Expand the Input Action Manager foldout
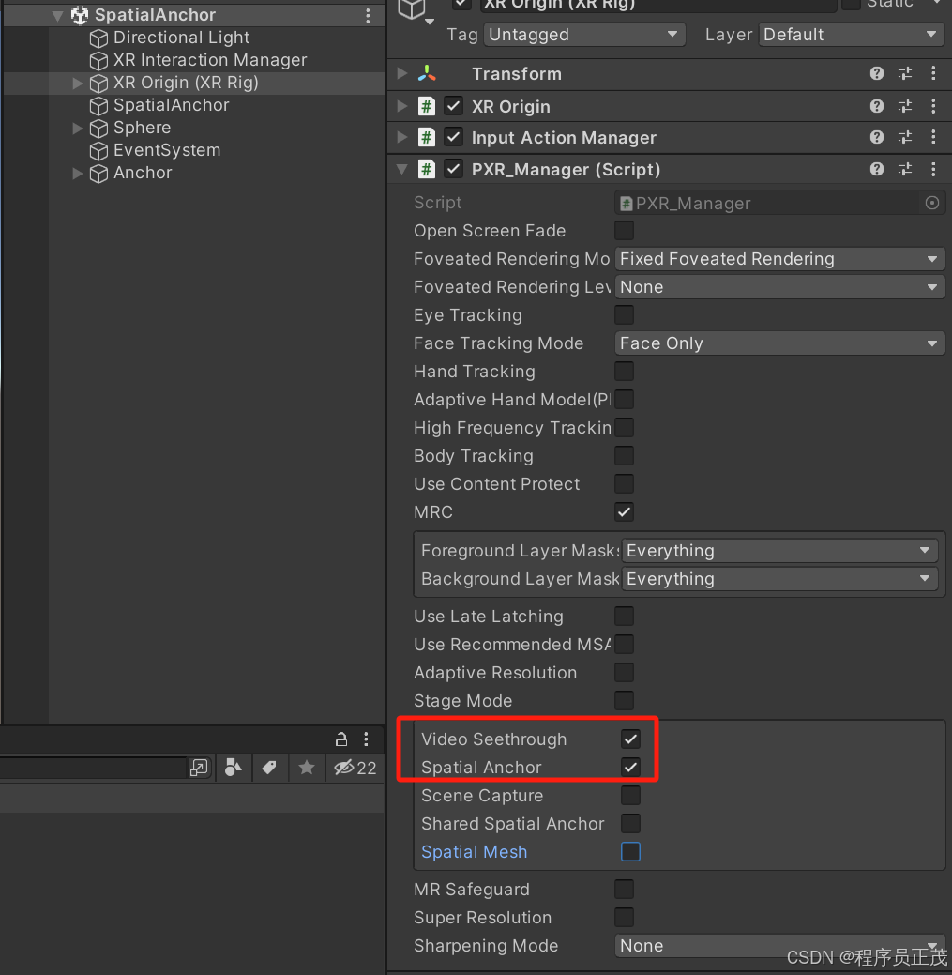Viewport: 952px width, 975px height. pos(402,137)
